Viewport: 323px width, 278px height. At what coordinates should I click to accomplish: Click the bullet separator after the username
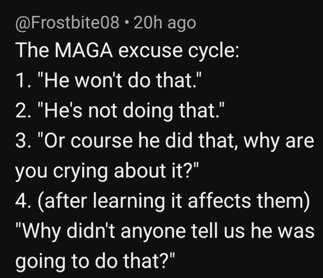(x=127, y=22)
